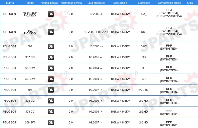Click the Nadwozie column header
Screen dimensions: 198x128
click(x=144, y=3)
